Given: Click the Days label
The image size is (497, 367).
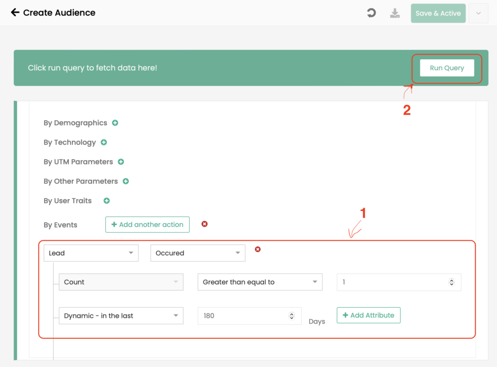Looking at the screenshot, I should click(317, 321).
